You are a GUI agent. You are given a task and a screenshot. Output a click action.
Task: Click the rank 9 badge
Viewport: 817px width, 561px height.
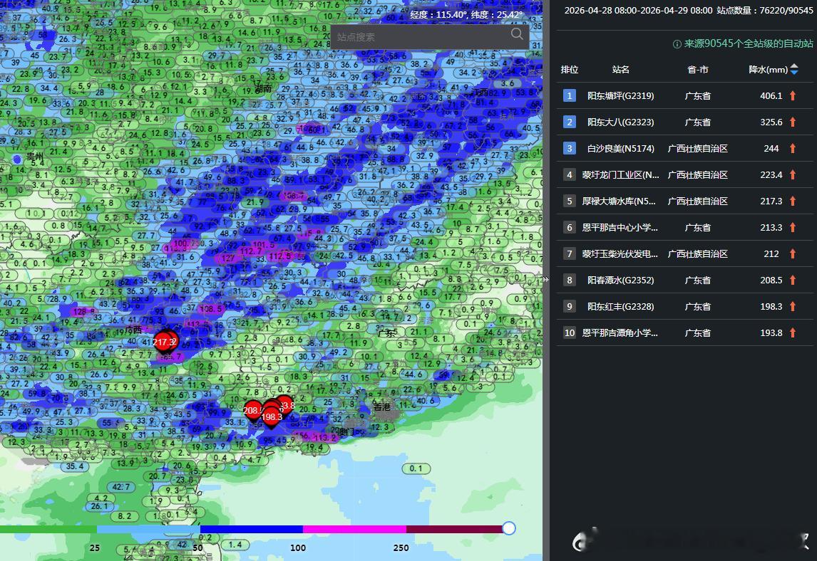point(570,307)
